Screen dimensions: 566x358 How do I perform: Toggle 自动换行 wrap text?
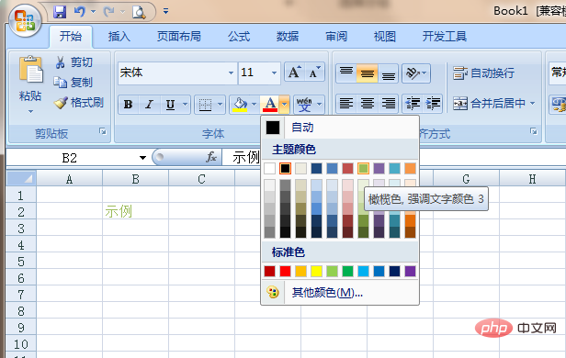(483, 73)
